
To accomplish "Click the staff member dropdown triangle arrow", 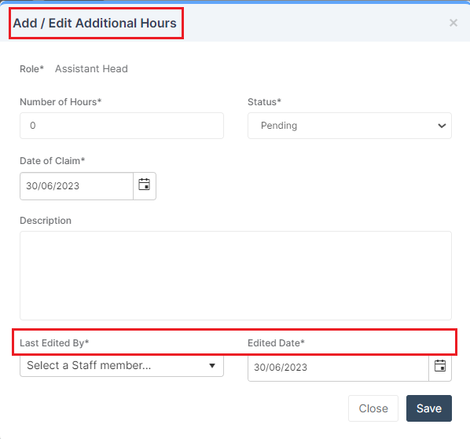I will 212,366.
